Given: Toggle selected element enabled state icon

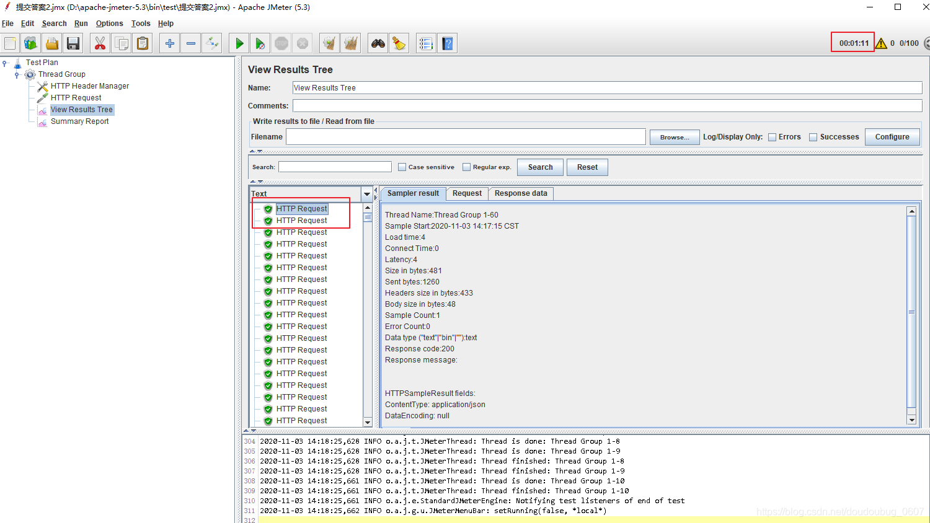Looking at the screenshot, I should coord(212,43).
